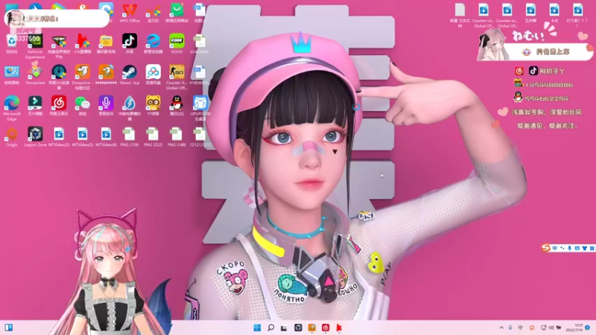
Task: Open the MTVideo(3) video file
Action: pyautogui.click(x=83, y=137)
